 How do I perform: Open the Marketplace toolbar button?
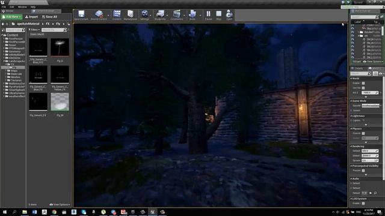pyautogui.click(x=130, y=15)
